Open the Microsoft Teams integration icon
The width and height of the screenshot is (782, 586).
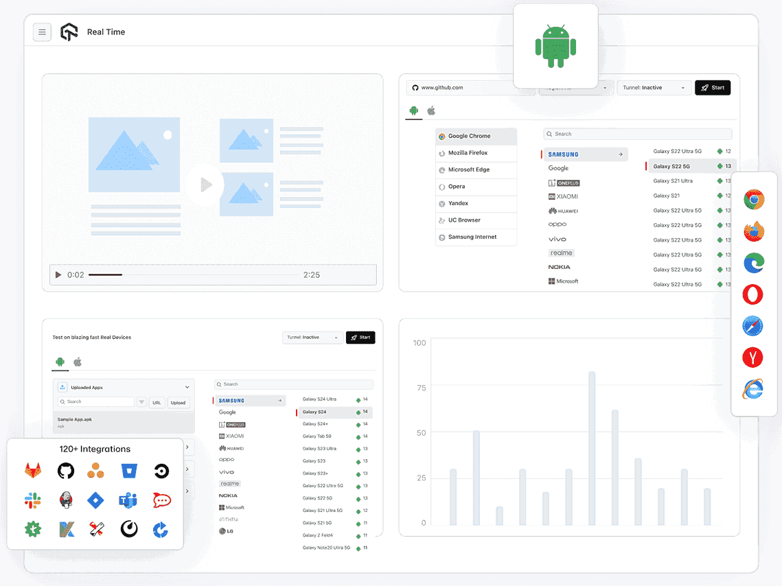pos(128,500)
